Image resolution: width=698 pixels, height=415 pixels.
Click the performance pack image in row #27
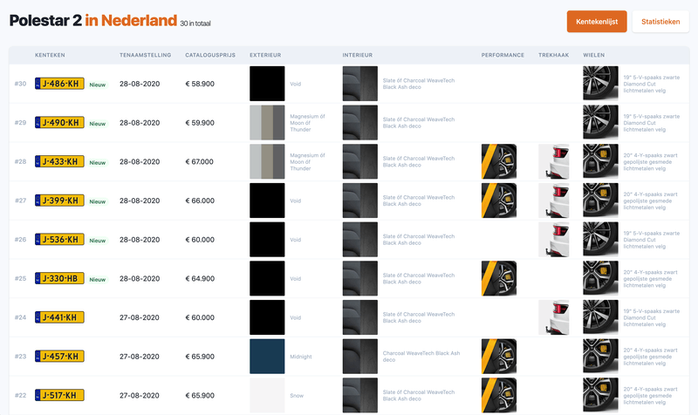(x=499, y=201)
